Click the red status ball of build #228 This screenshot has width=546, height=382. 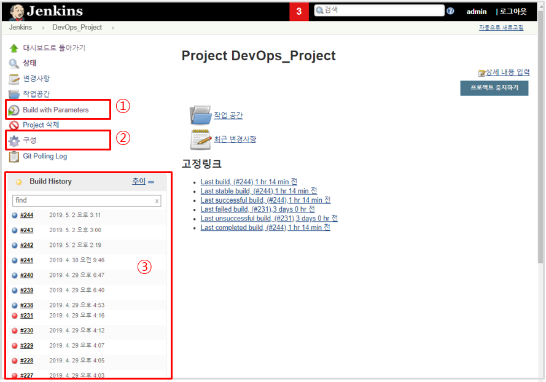coord(15,361)
